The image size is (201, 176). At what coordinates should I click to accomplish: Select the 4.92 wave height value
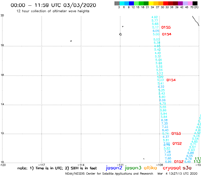tap(155, 17)
